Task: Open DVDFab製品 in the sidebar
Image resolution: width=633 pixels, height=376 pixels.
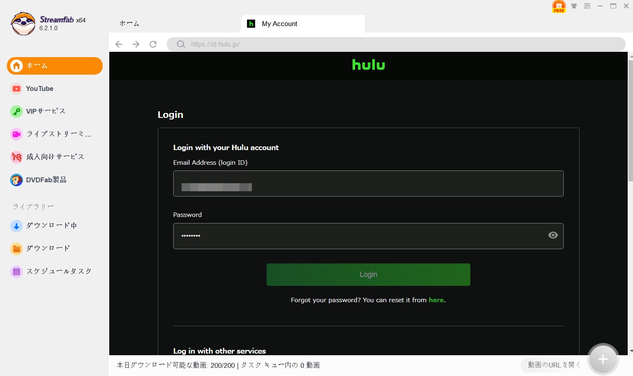Action: pos(55,180)
